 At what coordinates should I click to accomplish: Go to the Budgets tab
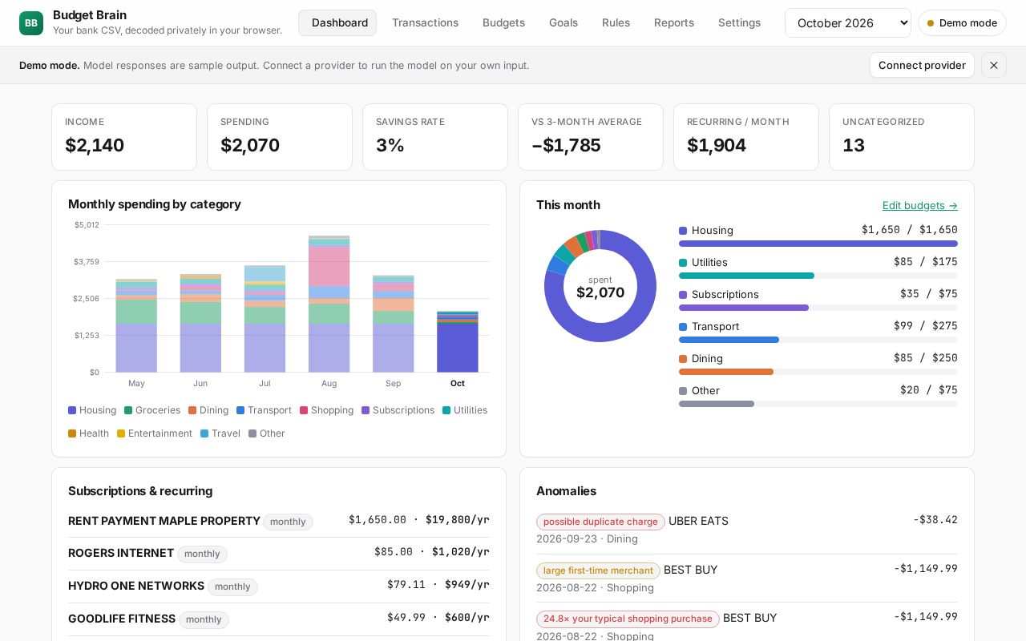point(503,22)
